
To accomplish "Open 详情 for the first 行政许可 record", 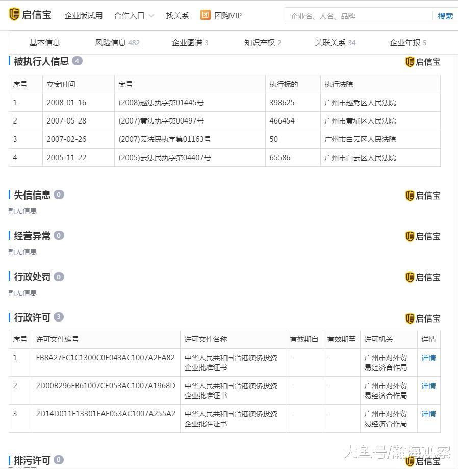I will (x=428, y=358).
